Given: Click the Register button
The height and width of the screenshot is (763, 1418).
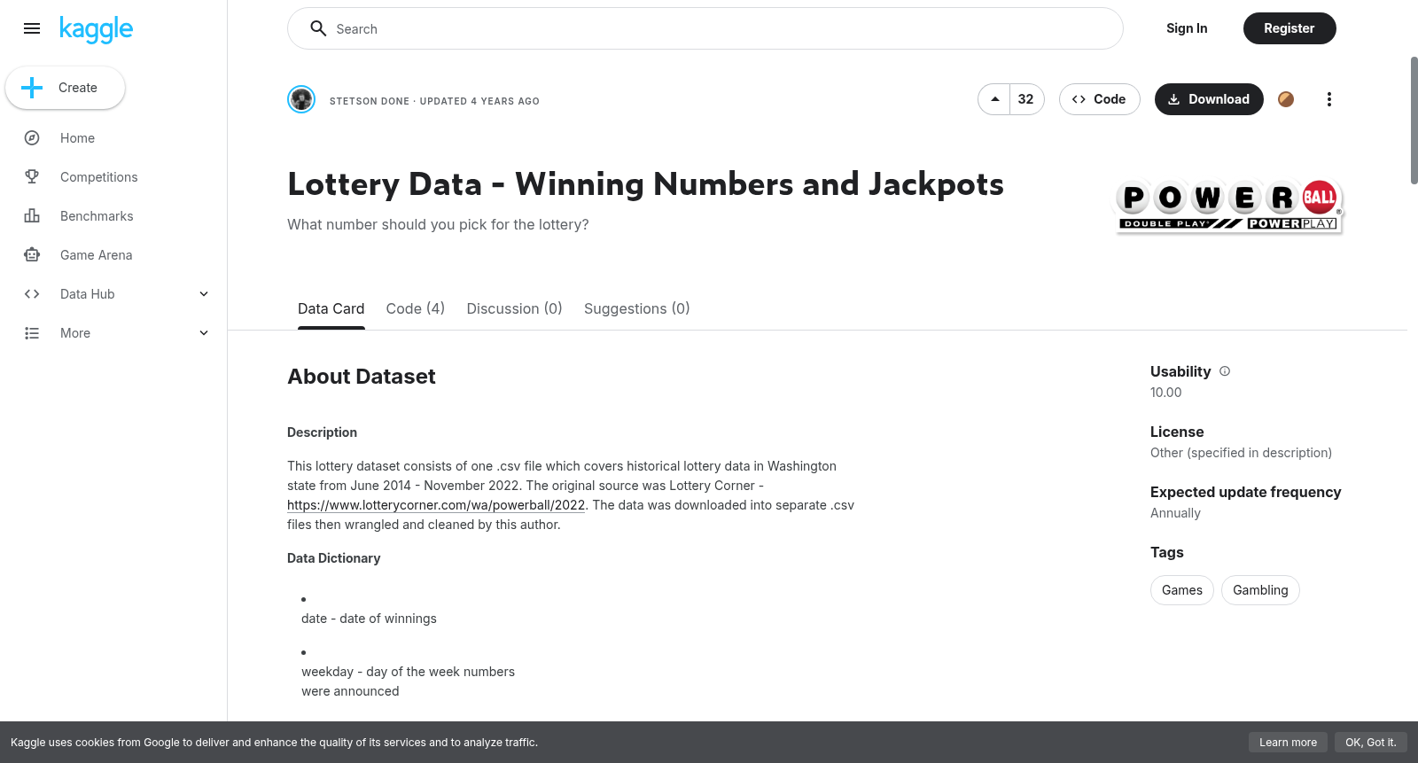Looking at the screenshot, I should 1289,28.
